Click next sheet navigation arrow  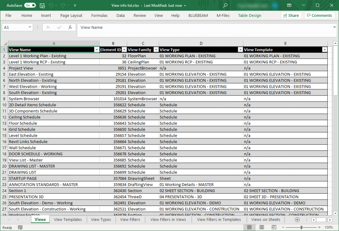tap(18, 219)
